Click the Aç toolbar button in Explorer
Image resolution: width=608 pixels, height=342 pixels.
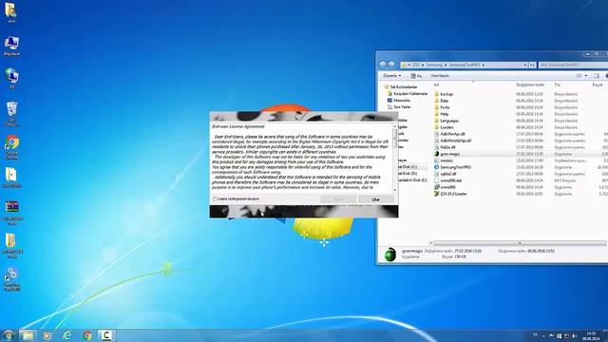click(x=416, y=76)
